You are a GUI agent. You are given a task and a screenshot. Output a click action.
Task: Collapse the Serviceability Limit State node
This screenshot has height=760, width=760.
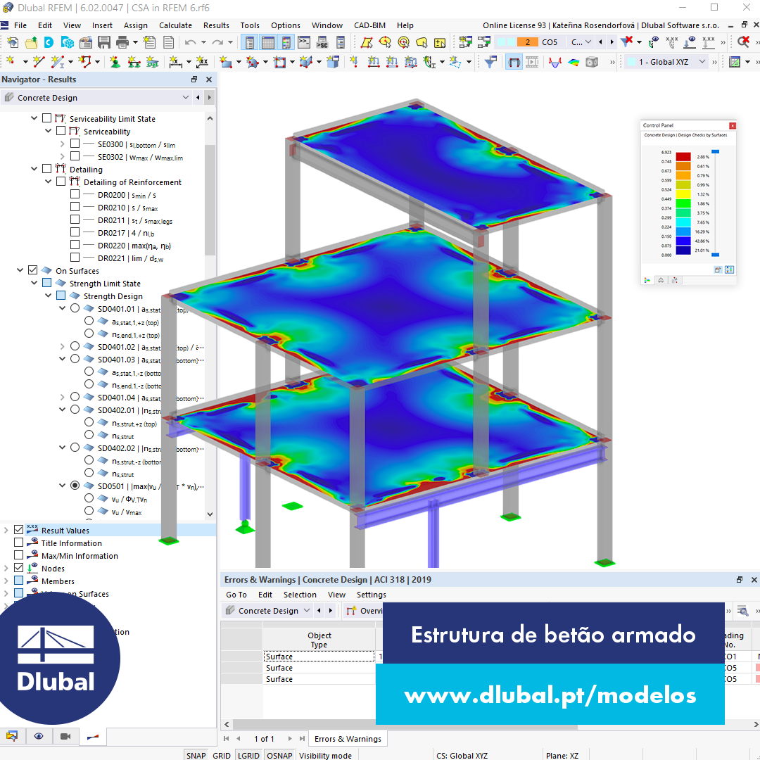pos(34,118)
